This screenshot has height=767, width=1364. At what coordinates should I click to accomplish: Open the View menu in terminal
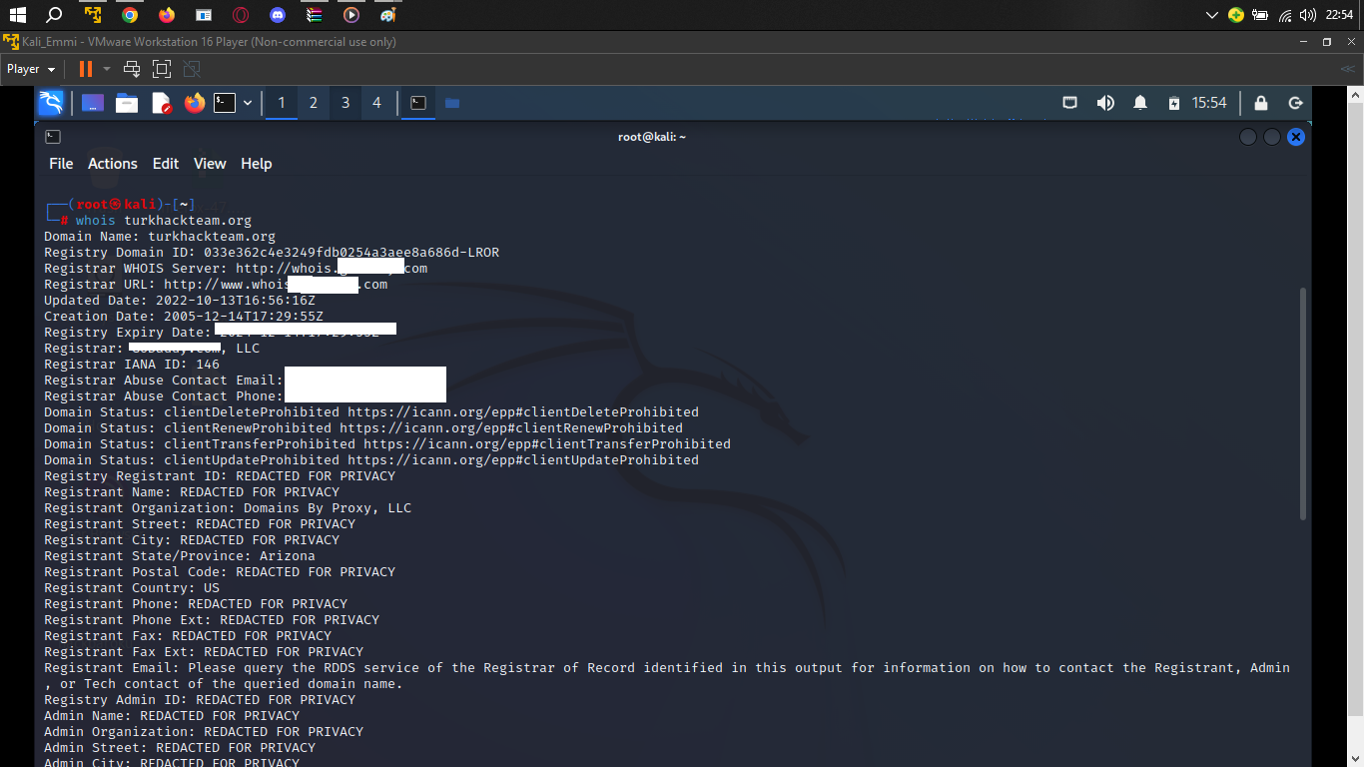(210, 164)
